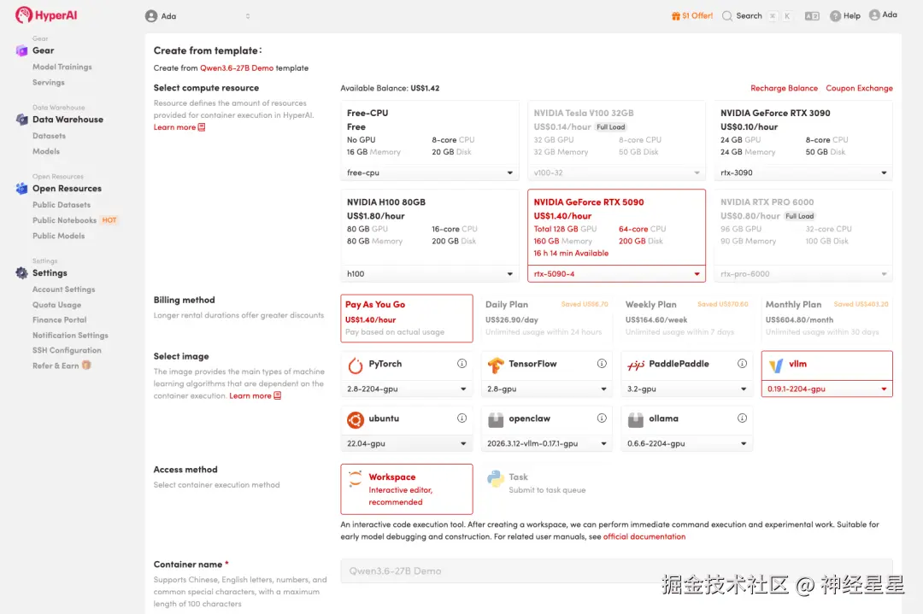Viewport: 923px width, 614px height.
Task: Click the Open Resources sidebar icon
Action: 21,188
